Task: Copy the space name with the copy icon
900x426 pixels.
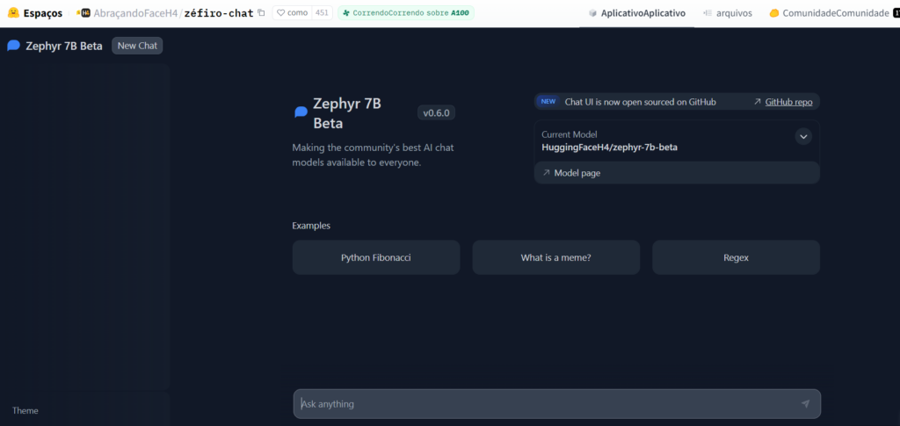Action: 261,12
